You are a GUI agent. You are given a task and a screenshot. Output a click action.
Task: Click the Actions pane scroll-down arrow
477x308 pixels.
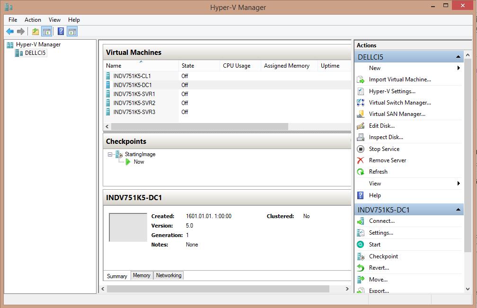pyautogui.click(x=468, y=289)
